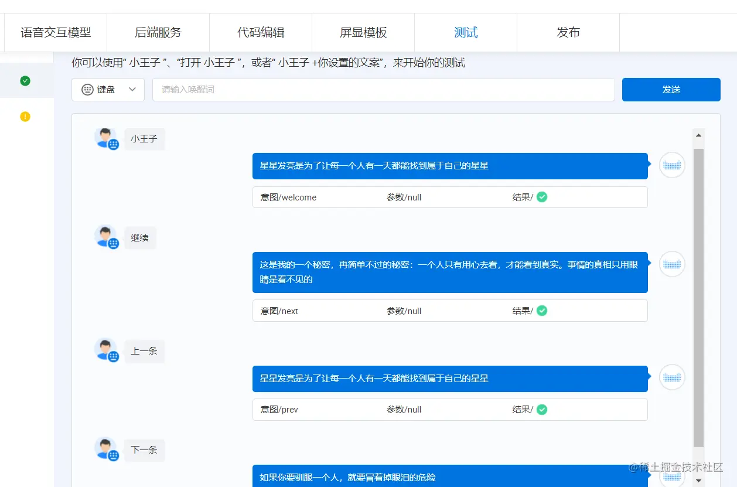
Task: Click the user avatar beside 下一条
Action: point(107,449)
